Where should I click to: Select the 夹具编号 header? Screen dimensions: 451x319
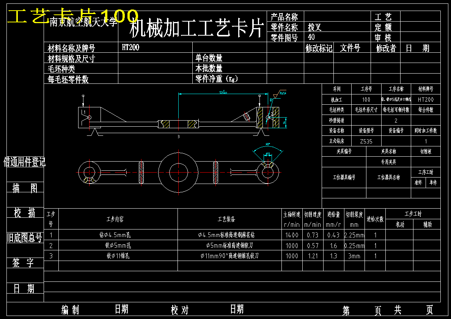(344, 151)
